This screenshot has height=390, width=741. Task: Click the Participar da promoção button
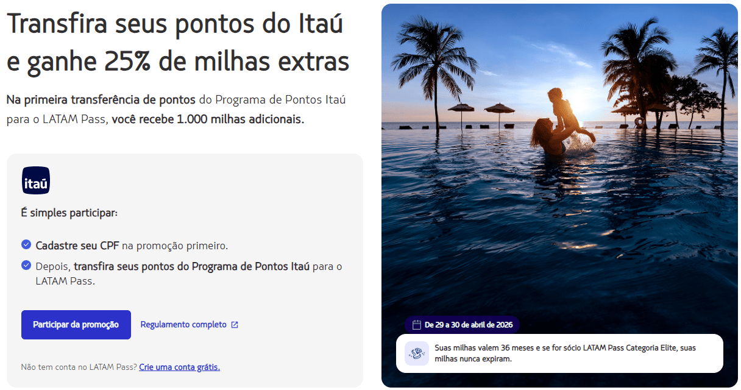pyautogui.click(x=76, y=325)
